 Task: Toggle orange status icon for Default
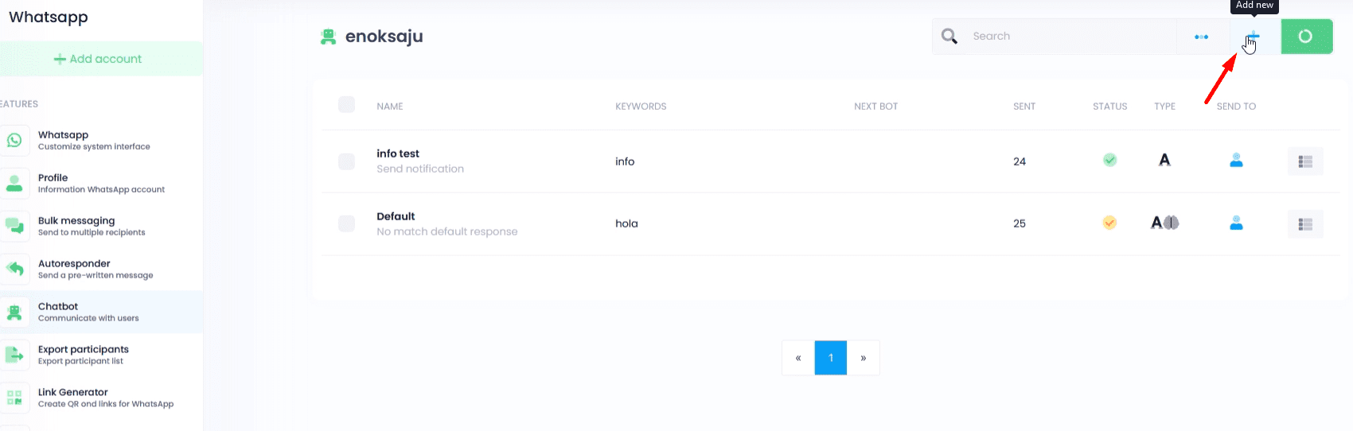click(1109, 223)
